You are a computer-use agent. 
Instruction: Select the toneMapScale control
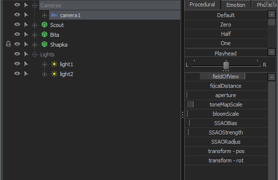pyautogui.click(x=226, y=104)
